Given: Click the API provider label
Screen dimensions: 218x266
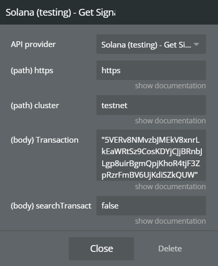Looking at the screenshot, I should click(x=33, y=44).
